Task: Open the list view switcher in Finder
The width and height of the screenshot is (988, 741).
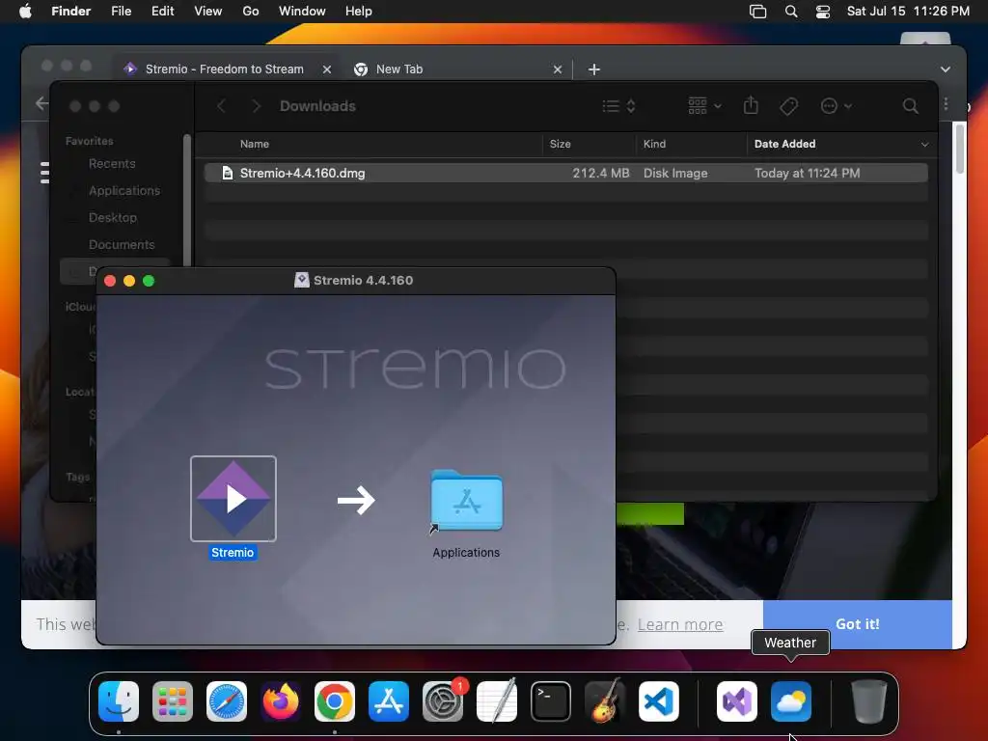Action: point(618,106)
